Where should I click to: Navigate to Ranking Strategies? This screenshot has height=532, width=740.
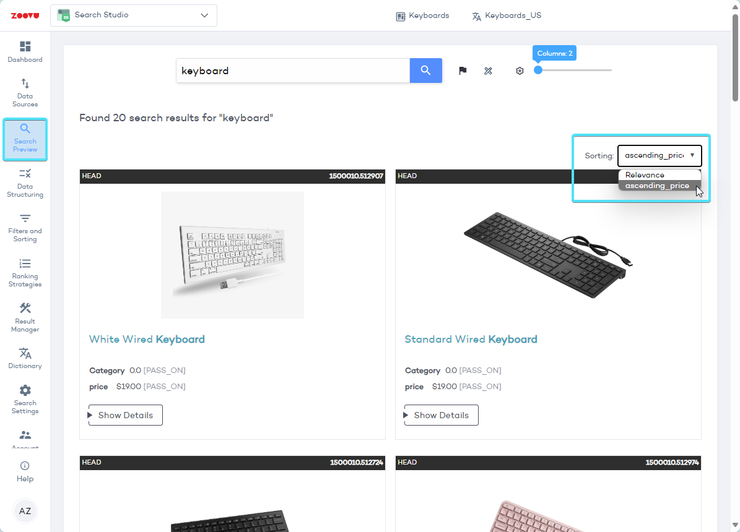pyautogui.click(x=25, y=272)
